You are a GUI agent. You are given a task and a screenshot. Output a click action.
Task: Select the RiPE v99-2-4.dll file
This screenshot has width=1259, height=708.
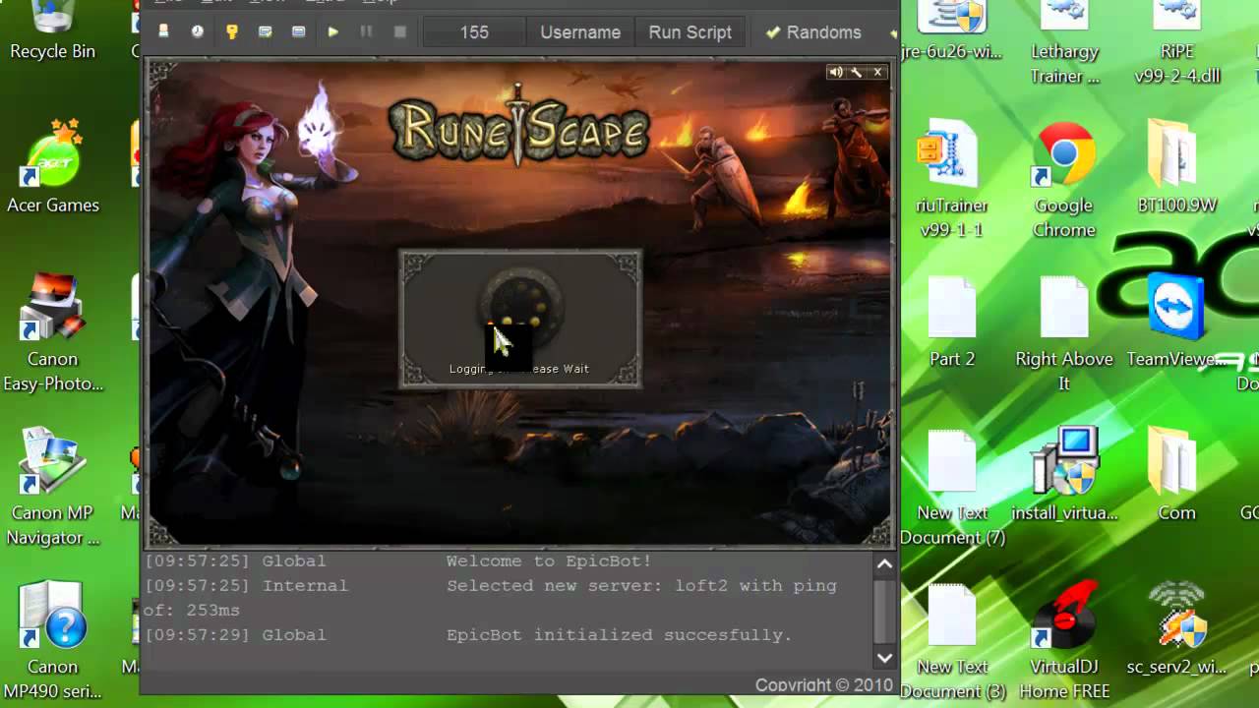point(1176,43)
